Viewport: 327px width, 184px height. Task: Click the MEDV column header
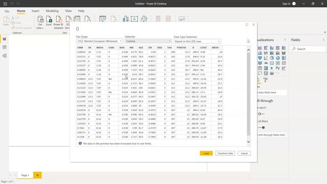tap(215, 48)
